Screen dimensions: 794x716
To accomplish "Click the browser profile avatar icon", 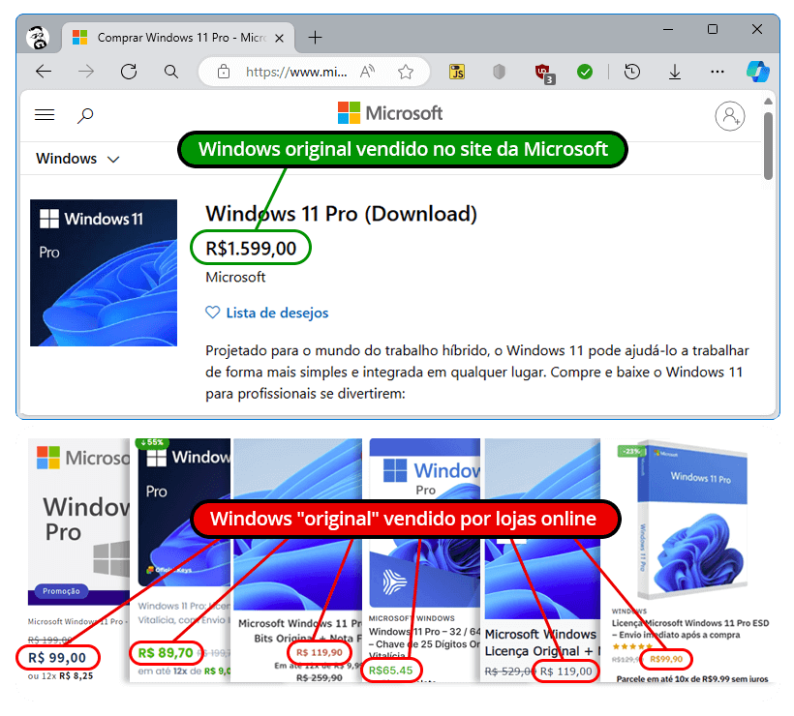I will [x=38, y=38].
